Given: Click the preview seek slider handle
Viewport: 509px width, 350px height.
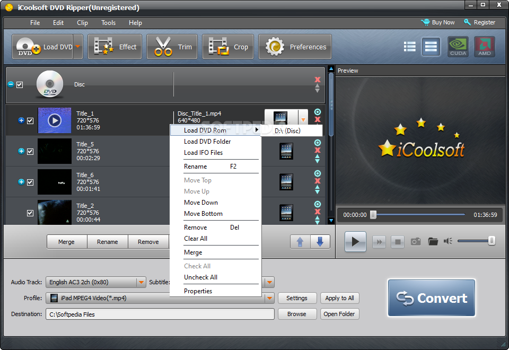Looking at the screenshot, I should (x=373, y=215).
